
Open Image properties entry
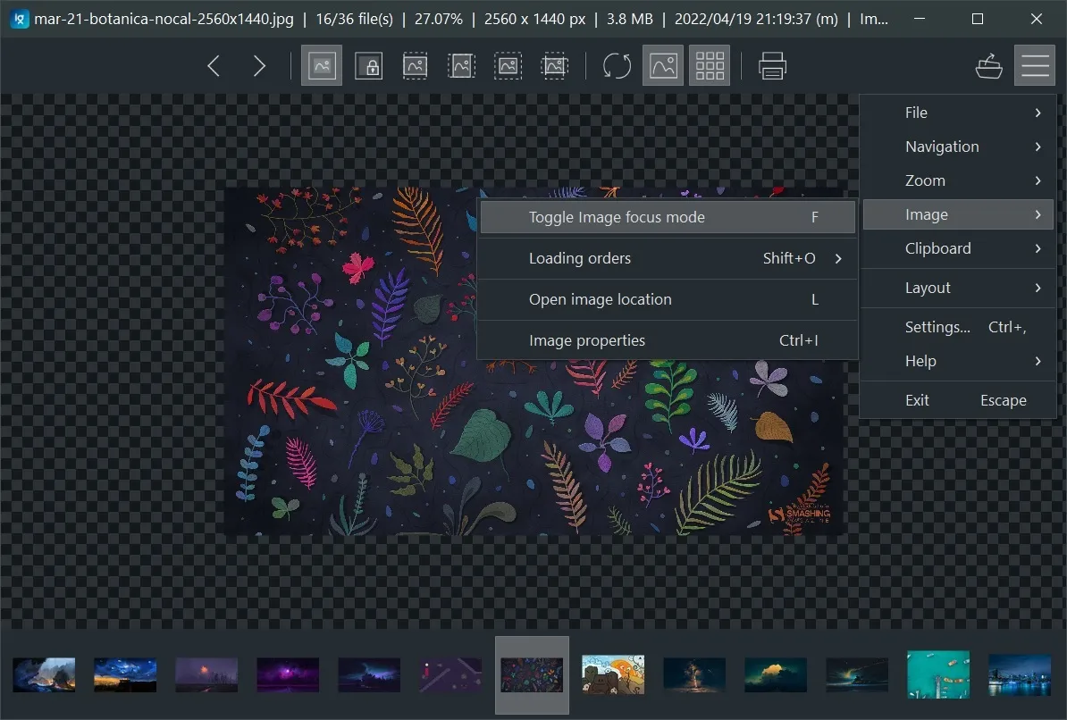[668, 340]
